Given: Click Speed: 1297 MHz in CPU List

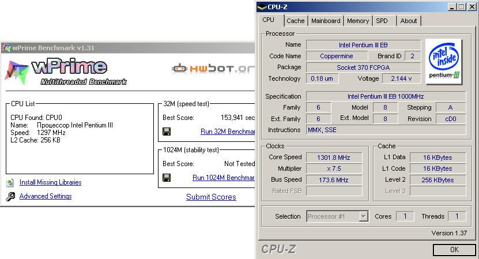Looking at the screenshot, I should pyautogui.click(x=38, y=133).
